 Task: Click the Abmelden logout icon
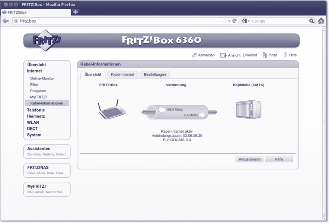point(194,55)
